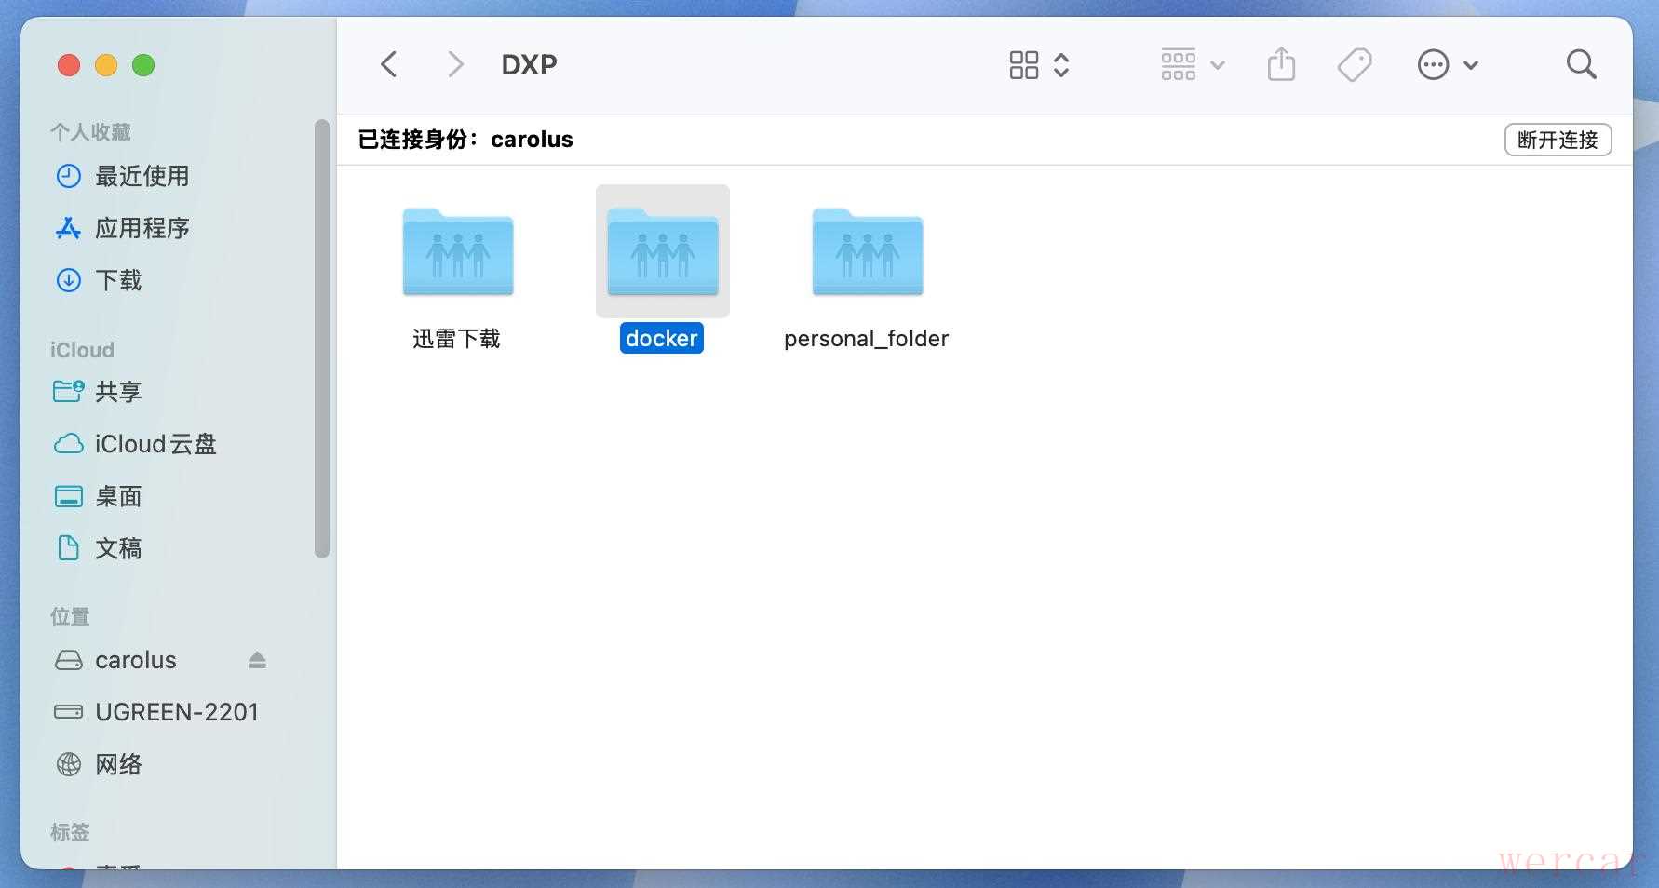Switch view mode with icon view selector

tap(1039, 65)
